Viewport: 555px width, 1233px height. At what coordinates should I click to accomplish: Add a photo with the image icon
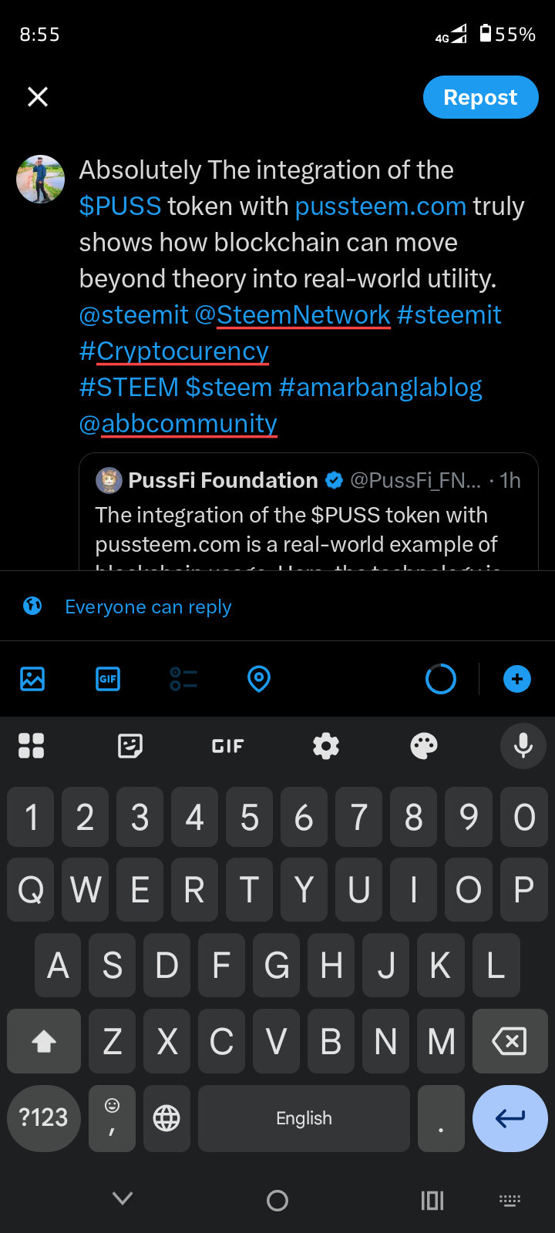point(32,679)
